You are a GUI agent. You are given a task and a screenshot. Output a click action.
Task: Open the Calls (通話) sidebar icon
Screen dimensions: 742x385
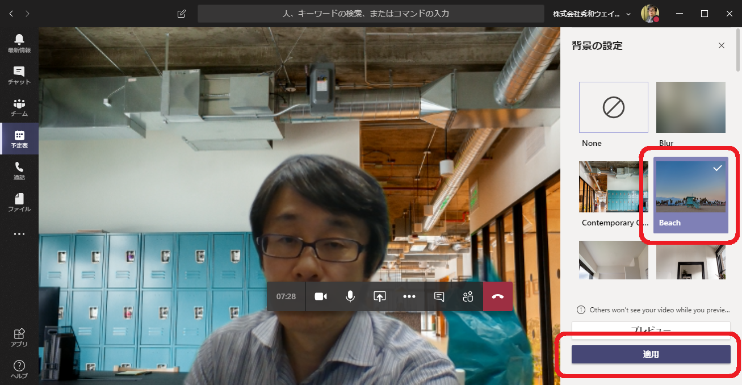tap(19, 170)
